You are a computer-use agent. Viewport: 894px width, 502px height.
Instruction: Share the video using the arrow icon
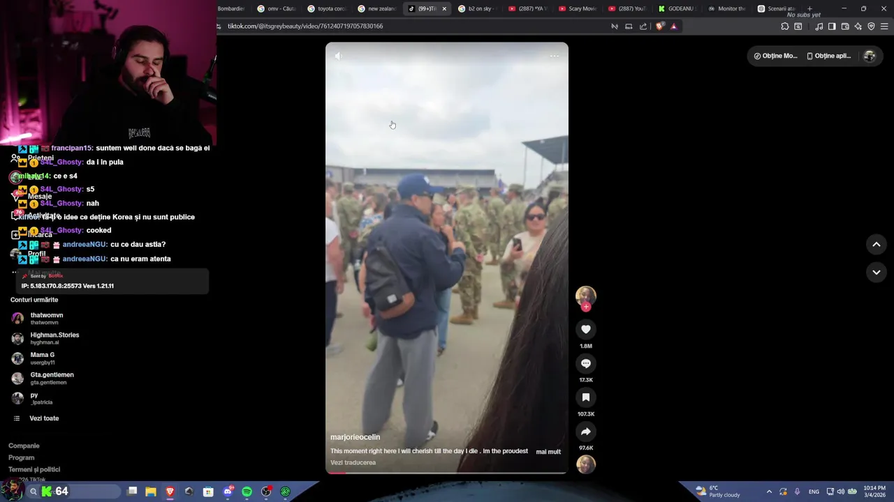click(x=586, y=432)
